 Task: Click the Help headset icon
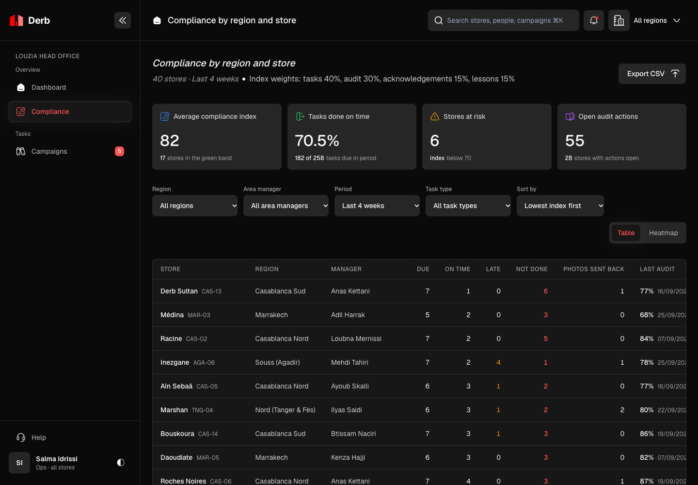coord(21,437)
